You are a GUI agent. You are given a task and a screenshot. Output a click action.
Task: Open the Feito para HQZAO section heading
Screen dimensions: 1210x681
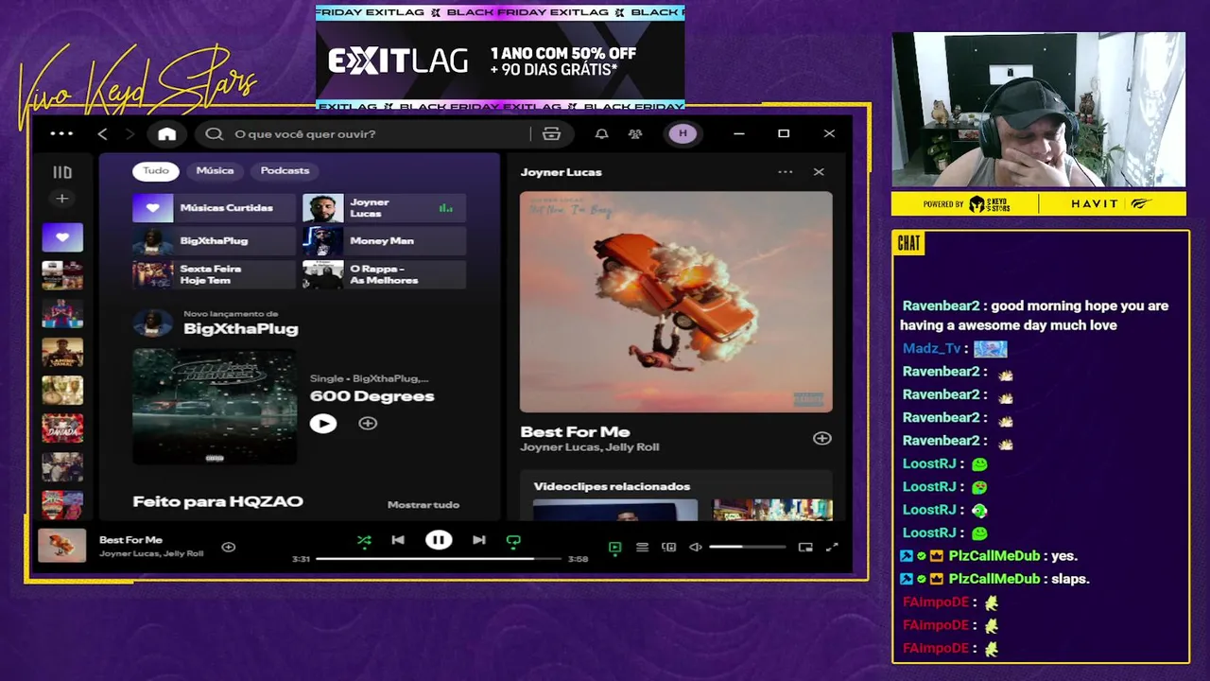217,502
